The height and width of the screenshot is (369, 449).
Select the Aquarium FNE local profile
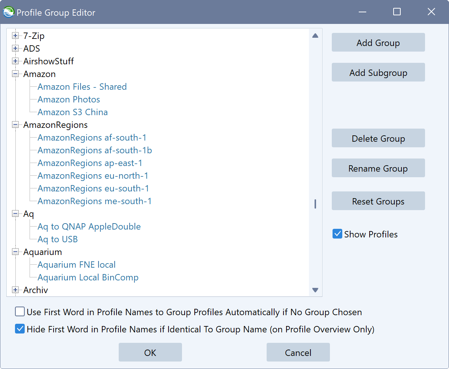click(x=76, y=264)
